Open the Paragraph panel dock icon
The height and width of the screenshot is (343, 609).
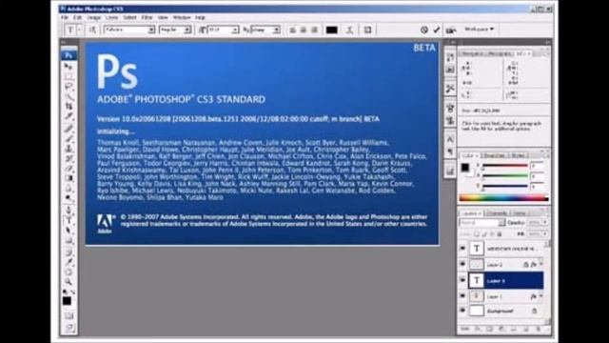(x=450, y=151)
